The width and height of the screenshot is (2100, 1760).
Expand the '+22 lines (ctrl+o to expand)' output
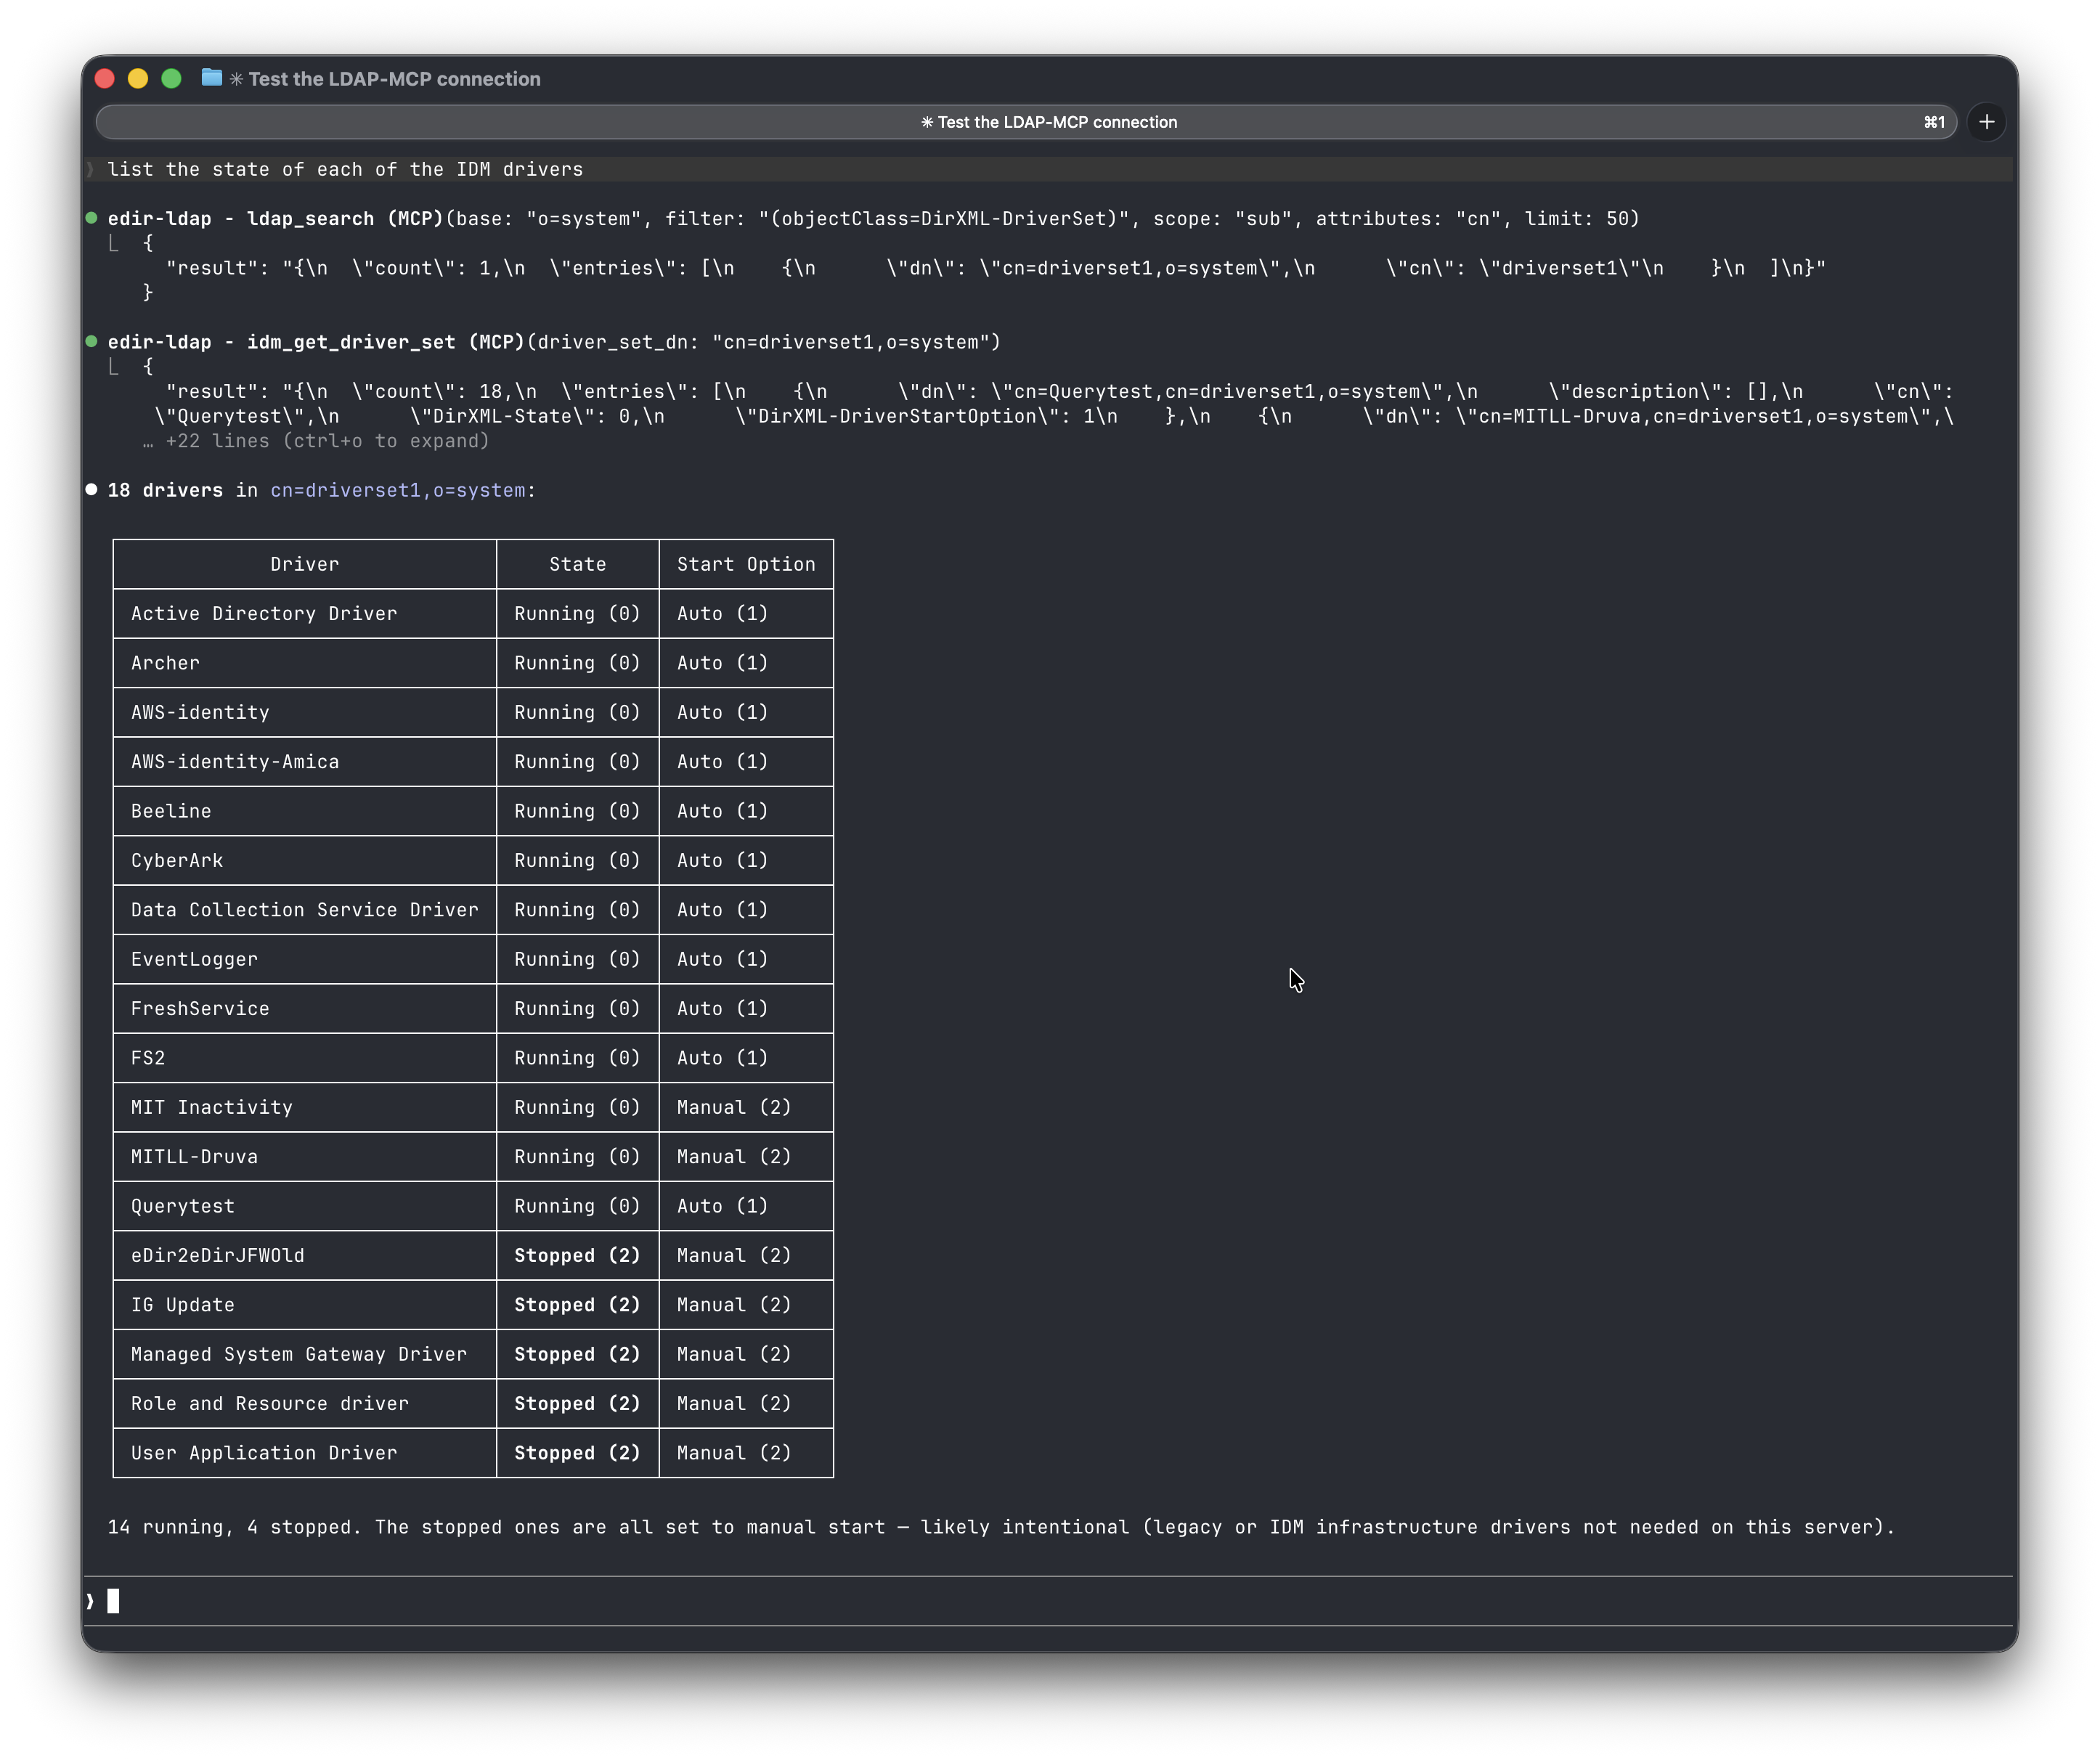point(316,441)
